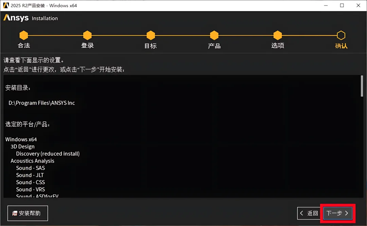Image resolution: width=367 pixels, height=226 pixels.
Task: Click the 产品 step label
Action: click(x=214, y=46)
